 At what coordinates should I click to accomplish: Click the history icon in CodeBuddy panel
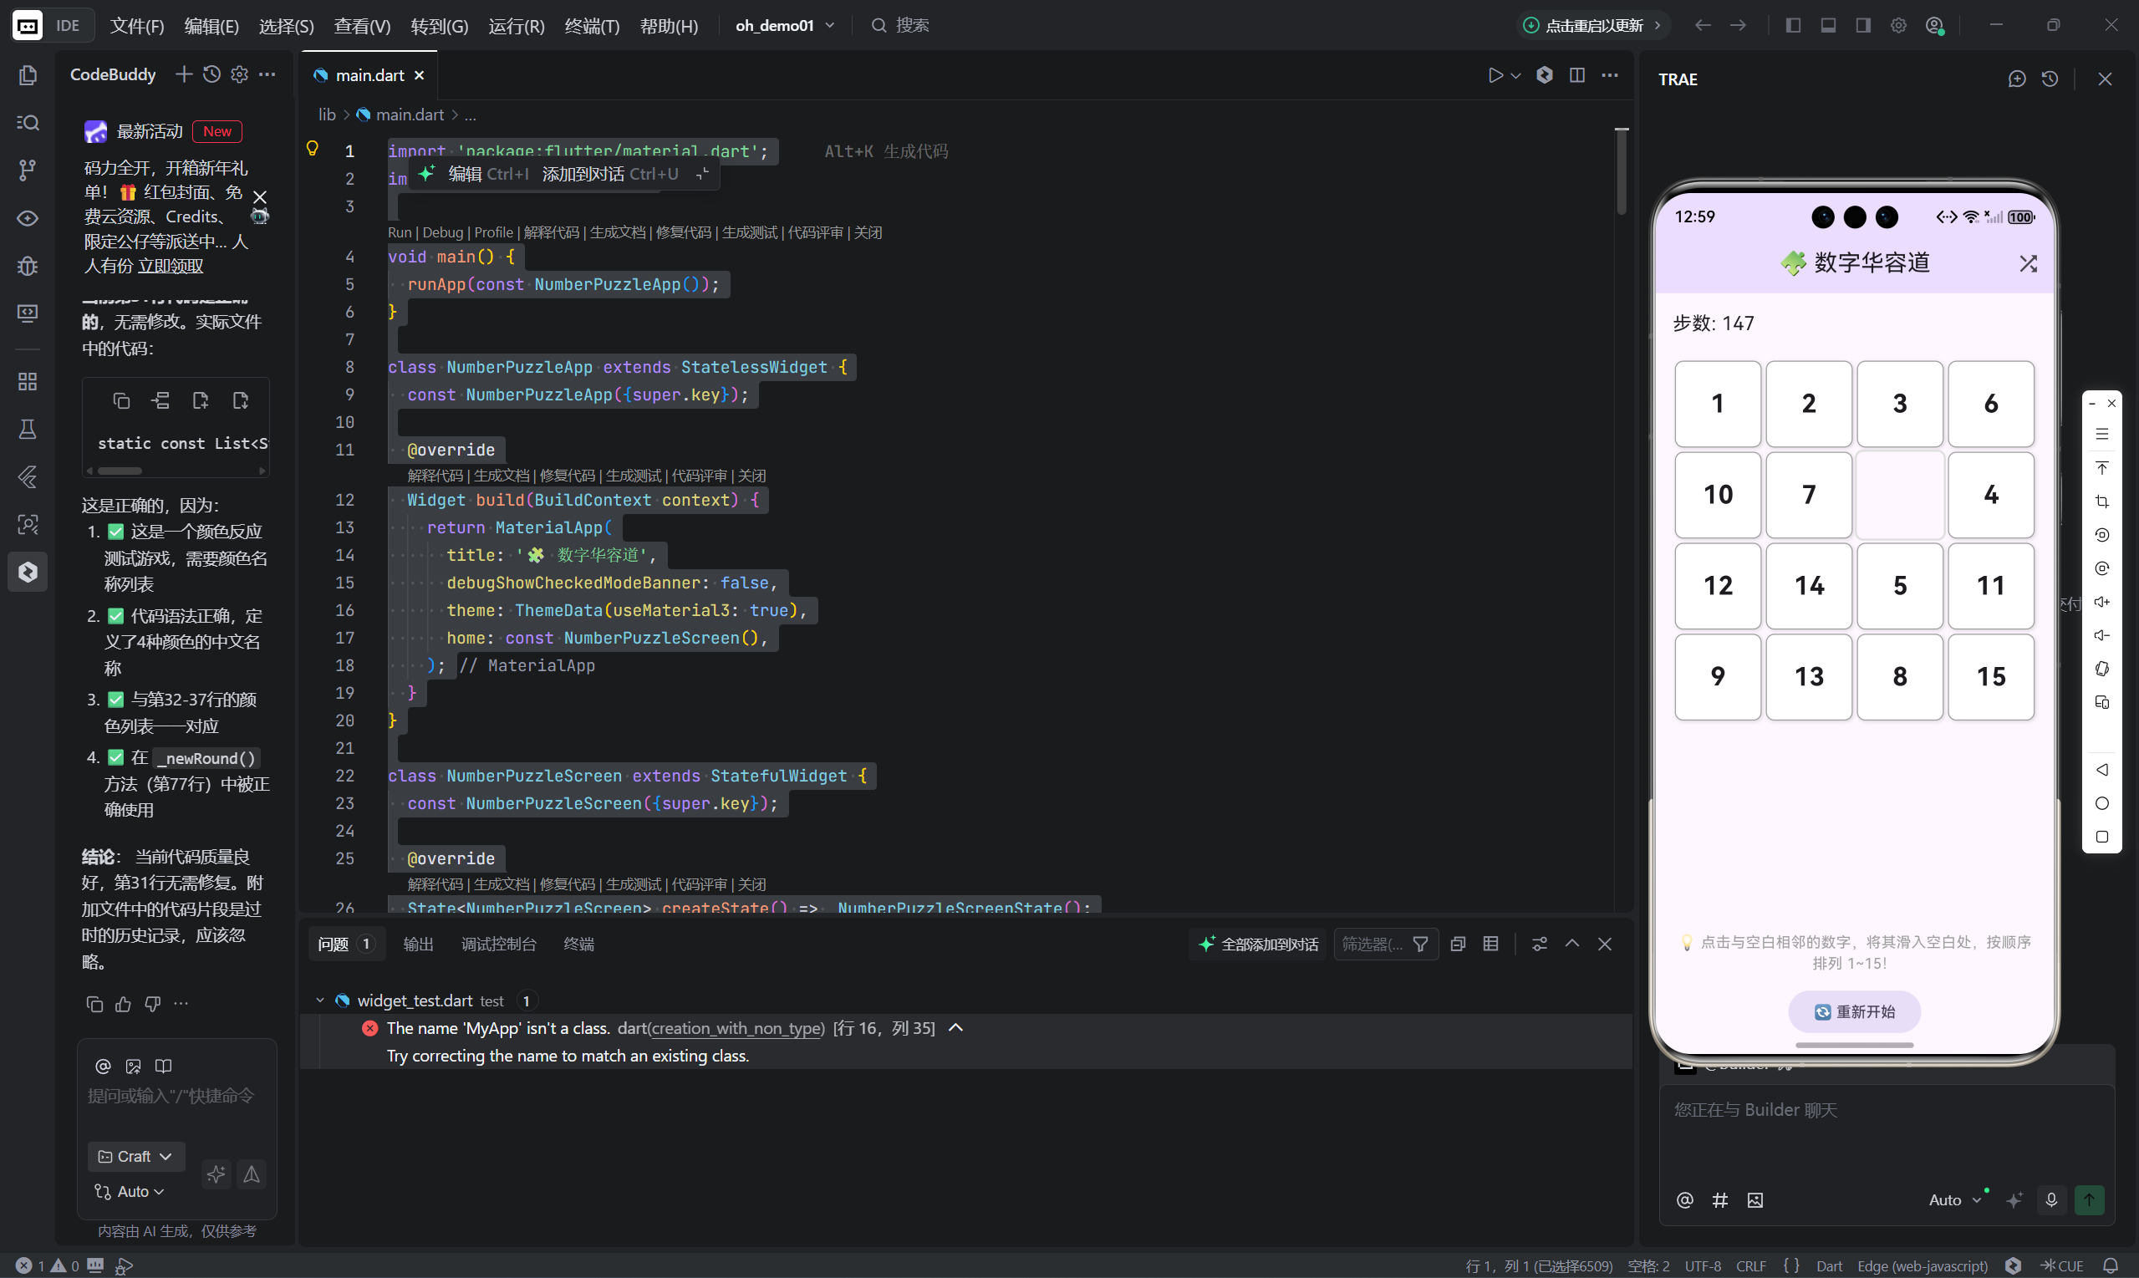[211, 75]
